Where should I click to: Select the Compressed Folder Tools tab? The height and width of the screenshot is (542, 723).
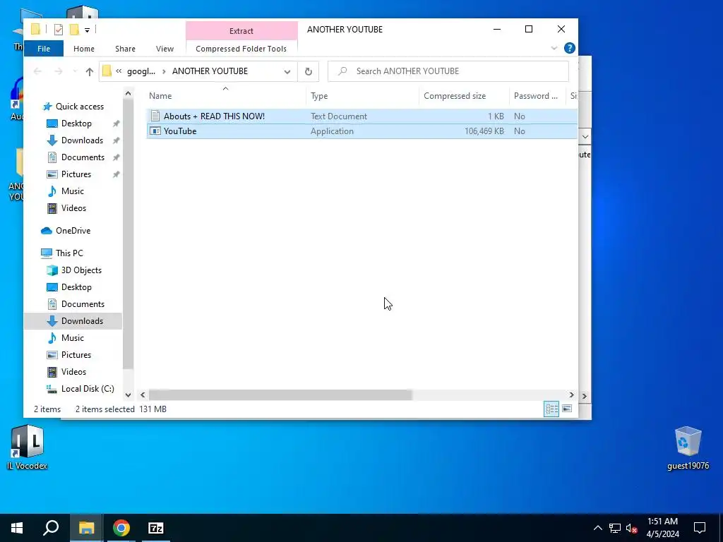point(241,49)
